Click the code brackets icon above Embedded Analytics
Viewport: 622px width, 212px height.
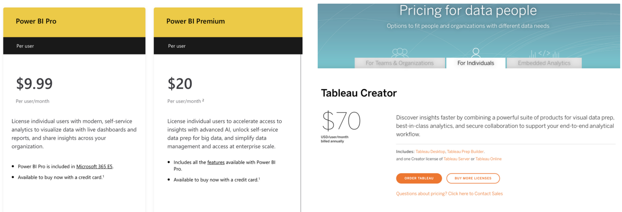point(544,53)
